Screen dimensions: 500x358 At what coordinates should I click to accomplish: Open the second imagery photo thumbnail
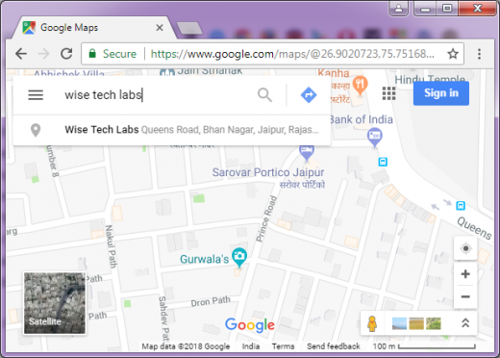point(416,323)
